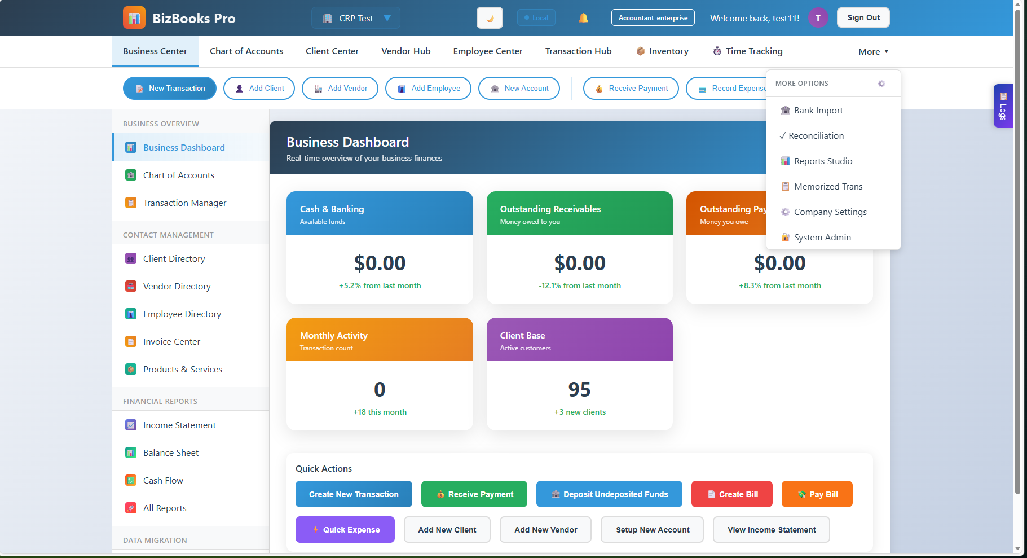This screenshot has height=558, width=1027.
Task: Open the CRP Test company selector
Action: coord(355,17)
